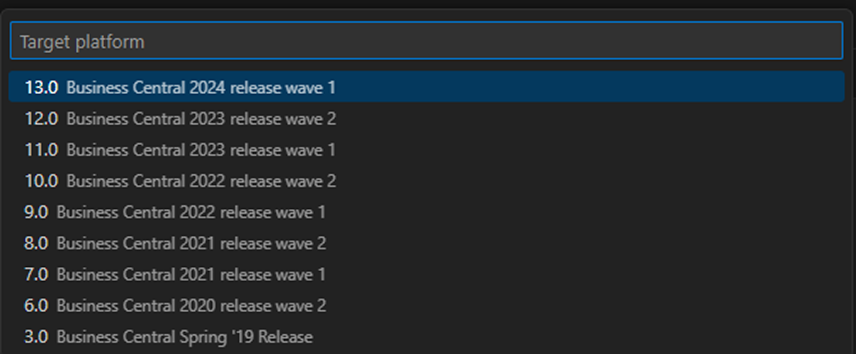The height and width of the screenshot is (354, 856).
Task: Click the 12.0 platform version
Action: (x=41, y=119)
